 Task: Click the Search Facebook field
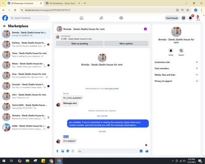(30, 18)
